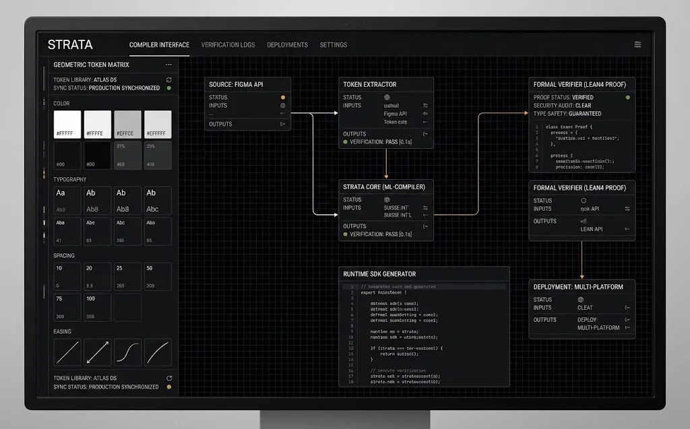Click the swap icon on Token Extractor's first input row
Image resolution: width=690 pixels, height=429 pixels.
(x=426, y=106)
